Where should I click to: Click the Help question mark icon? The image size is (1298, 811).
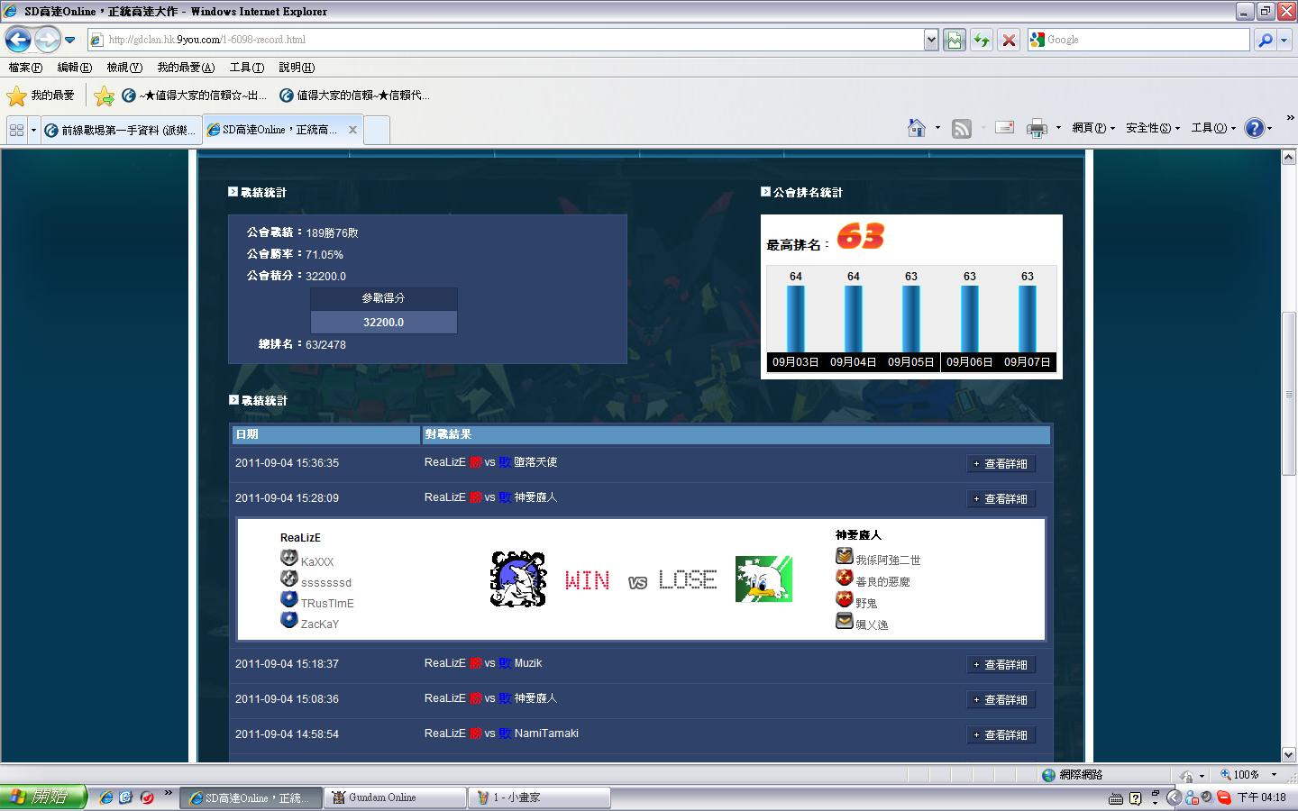pyautogui.click(x=1253, y=128)
